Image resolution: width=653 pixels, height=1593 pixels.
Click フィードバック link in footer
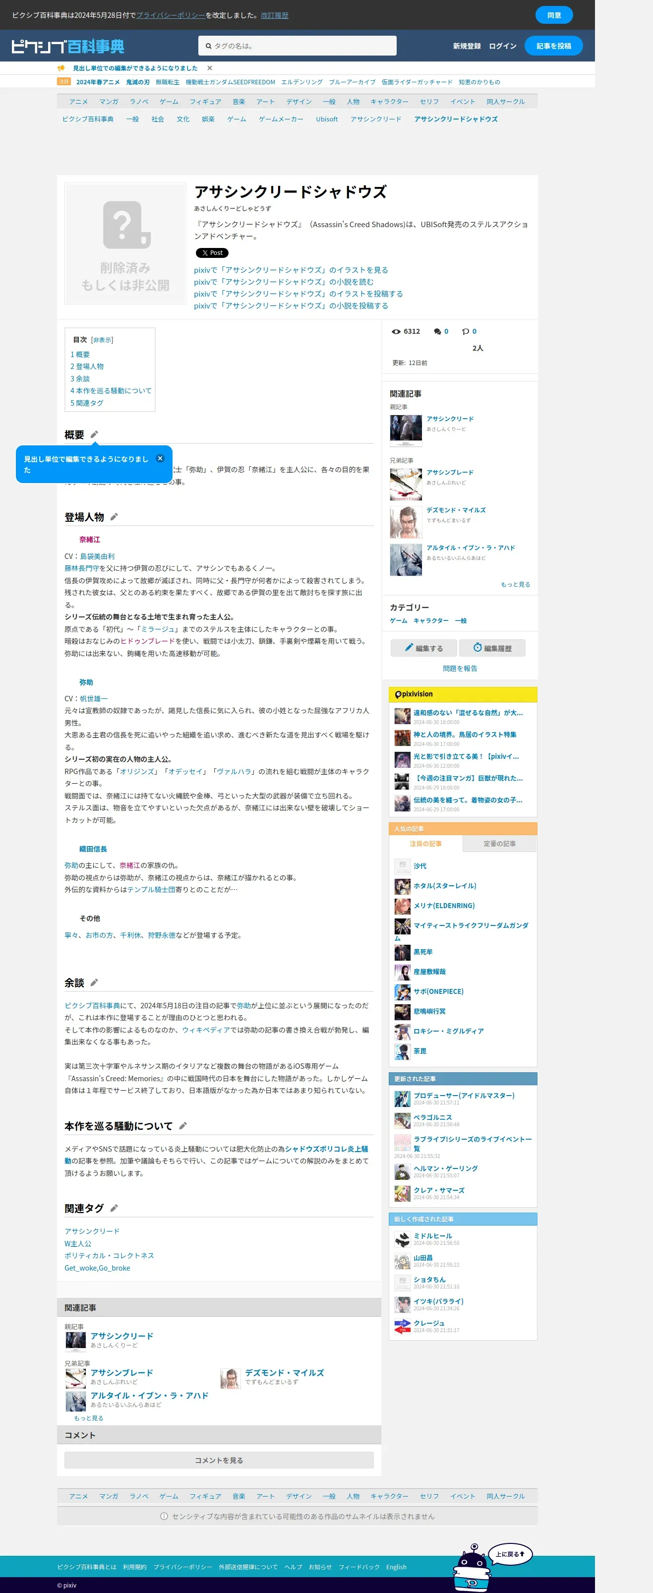click(358, 1567)
